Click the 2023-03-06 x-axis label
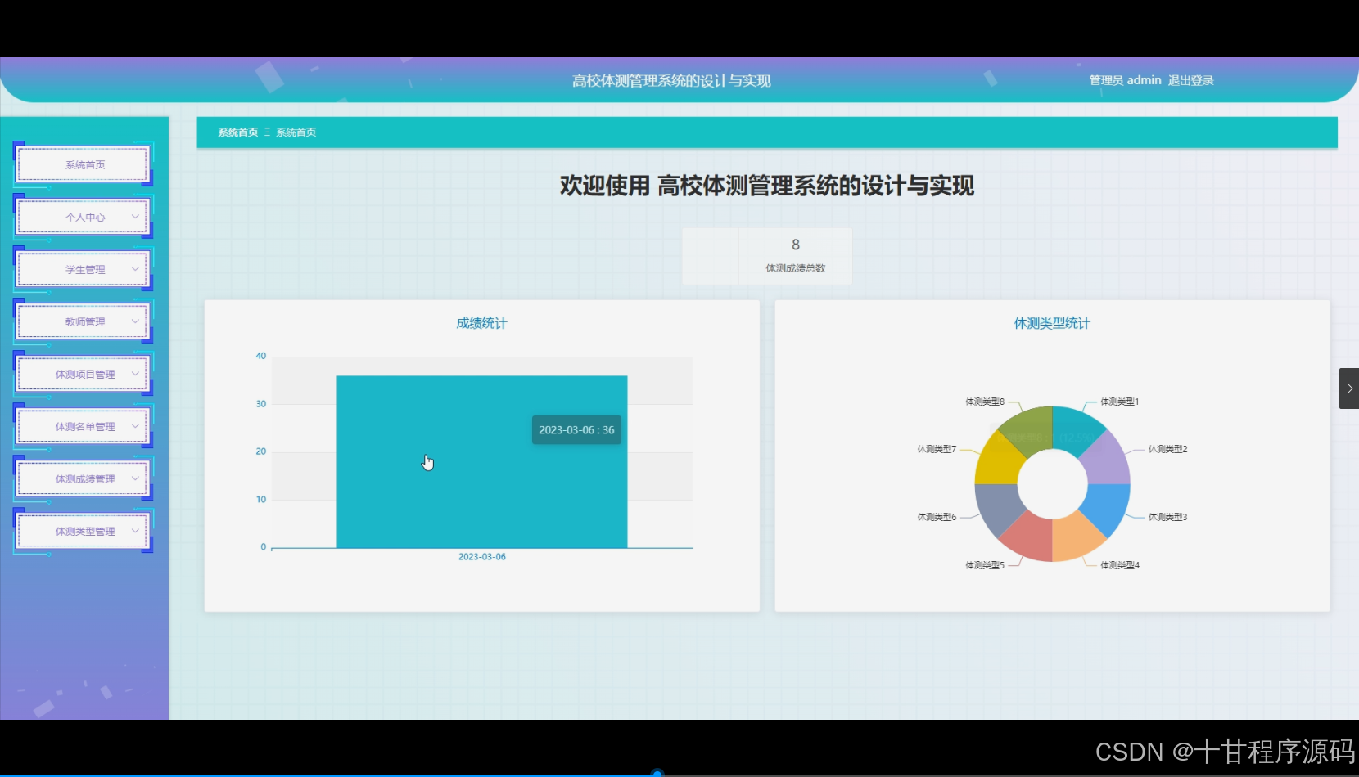1359x777 pixels. point(482,557)
